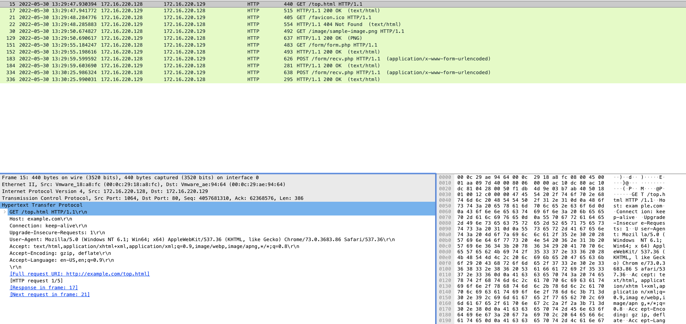686x324 pixels.
Task: Jump to Response in frame 17 link
Action: [44, 288]
